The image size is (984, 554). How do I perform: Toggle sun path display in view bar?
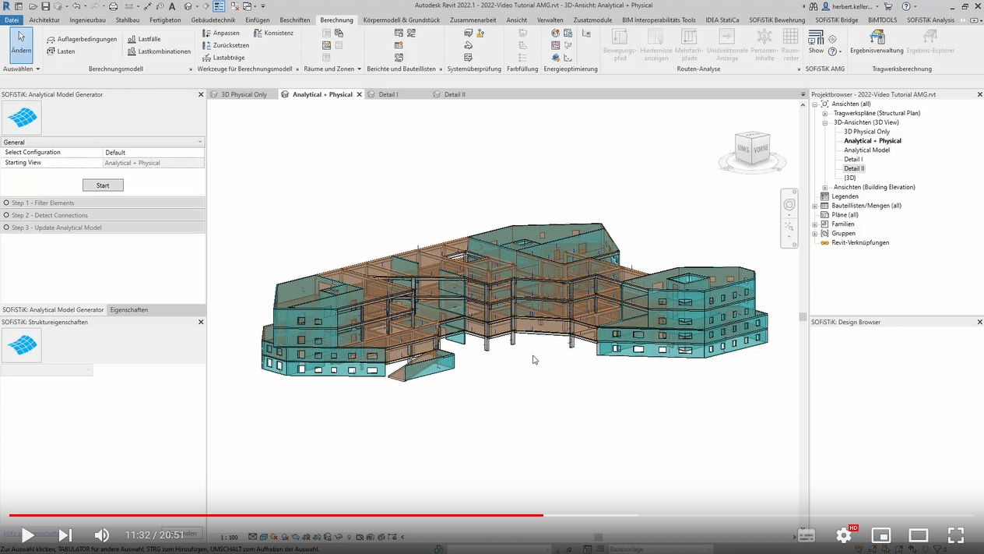click(273, 536)
